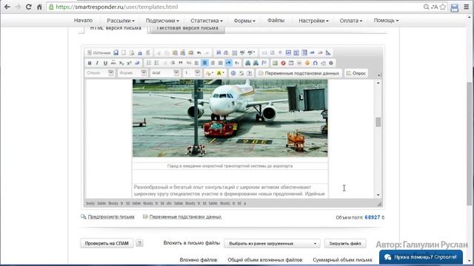
Task: Click the Smiley icon
Action: point(307,63)
